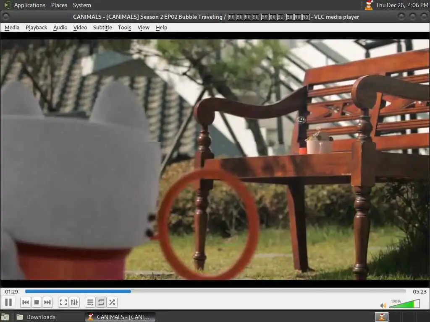
Task: Toggle fullscreen video mode
Action: point(63,302)
